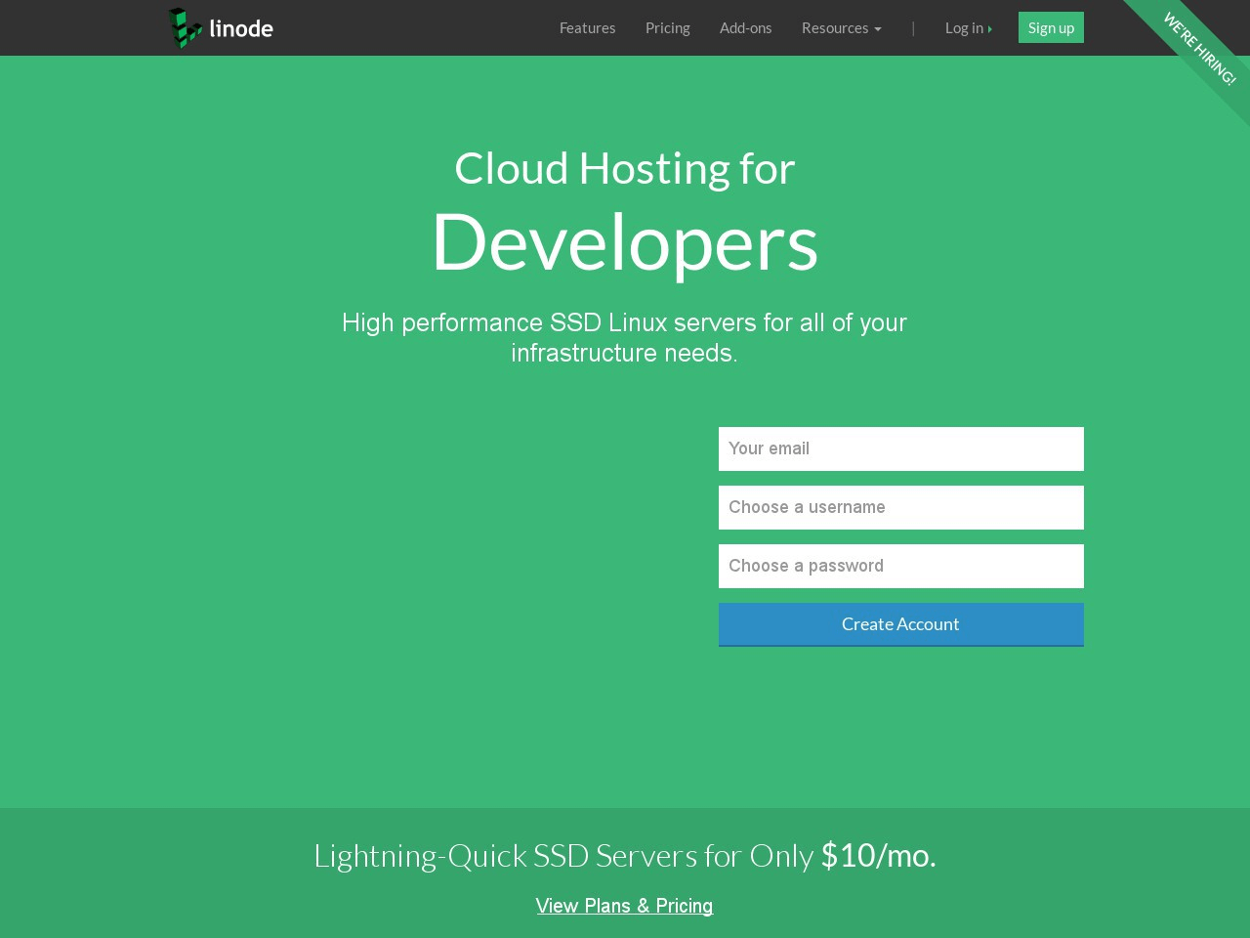
Task: Click the Log in link
Action: click(x=963, y=27)
